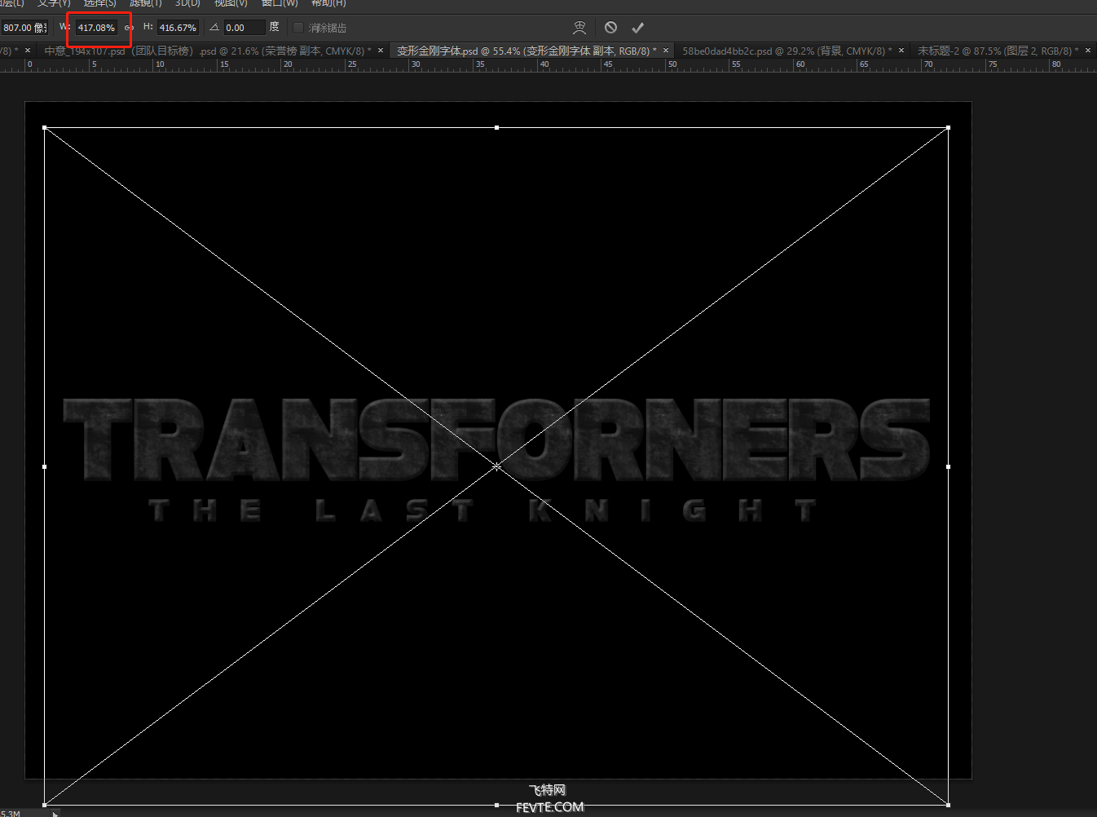Close the 变形金刚字体.psd tab

(x=666, y=51)
